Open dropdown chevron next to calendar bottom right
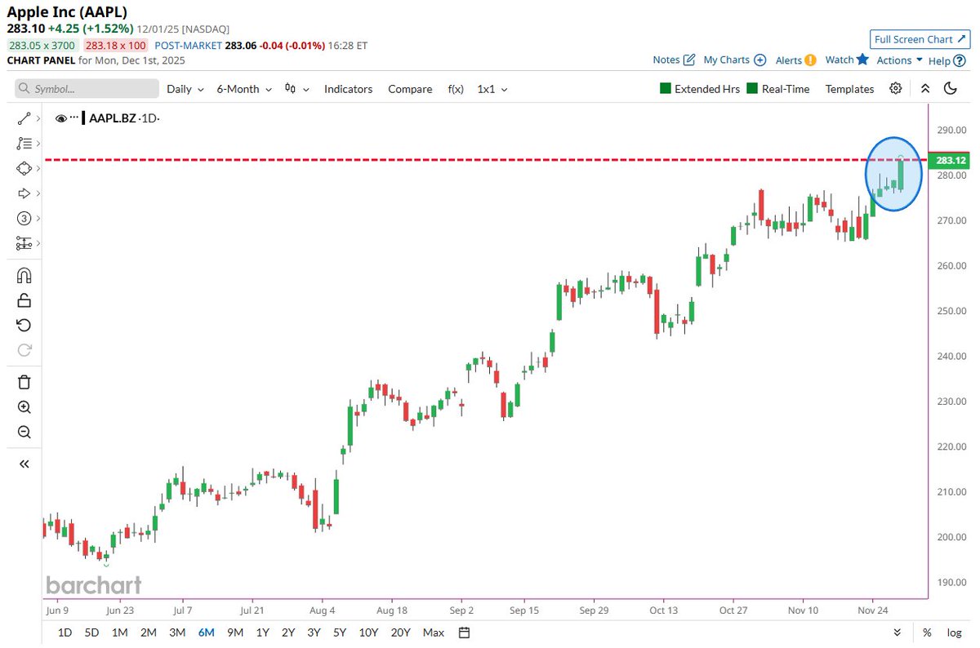 [x=898, y=632]
